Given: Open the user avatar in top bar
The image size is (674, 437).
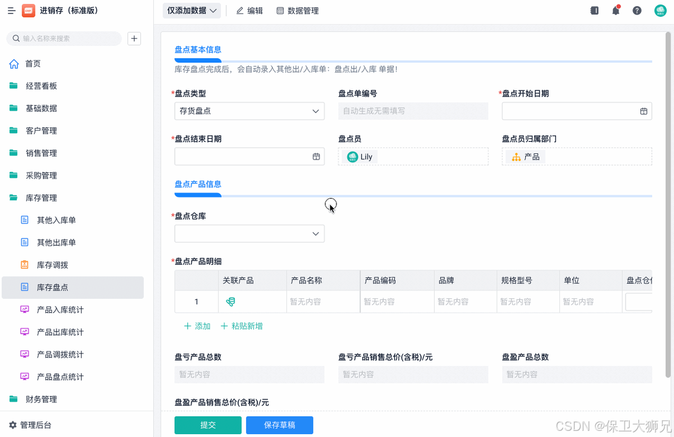Looking at the screenshot, I should coord(661,10).
